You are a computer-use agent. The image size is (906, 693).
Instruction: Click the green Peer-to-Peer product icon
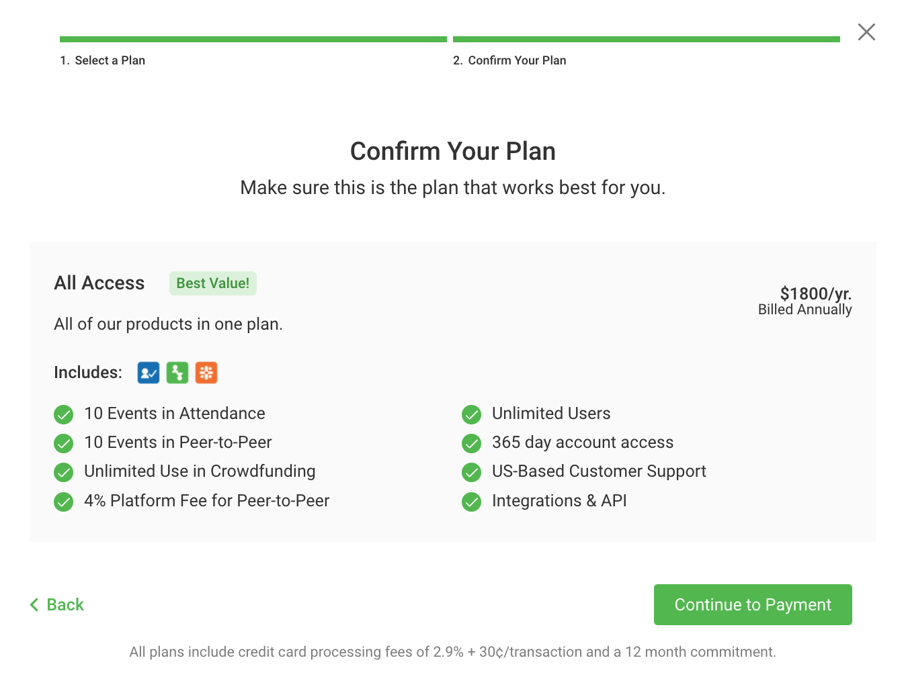[177, 373]
